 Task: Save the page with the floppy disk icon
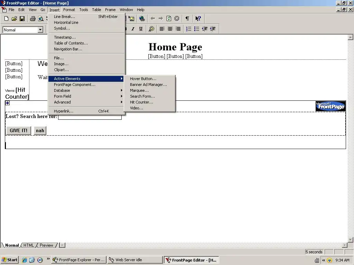coord(22,19)
